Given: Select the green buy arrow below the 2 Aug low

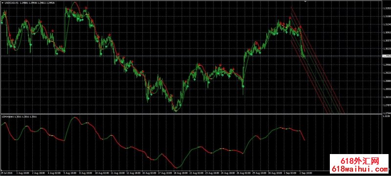Looking at the screenshot, I should click(31, 45).
